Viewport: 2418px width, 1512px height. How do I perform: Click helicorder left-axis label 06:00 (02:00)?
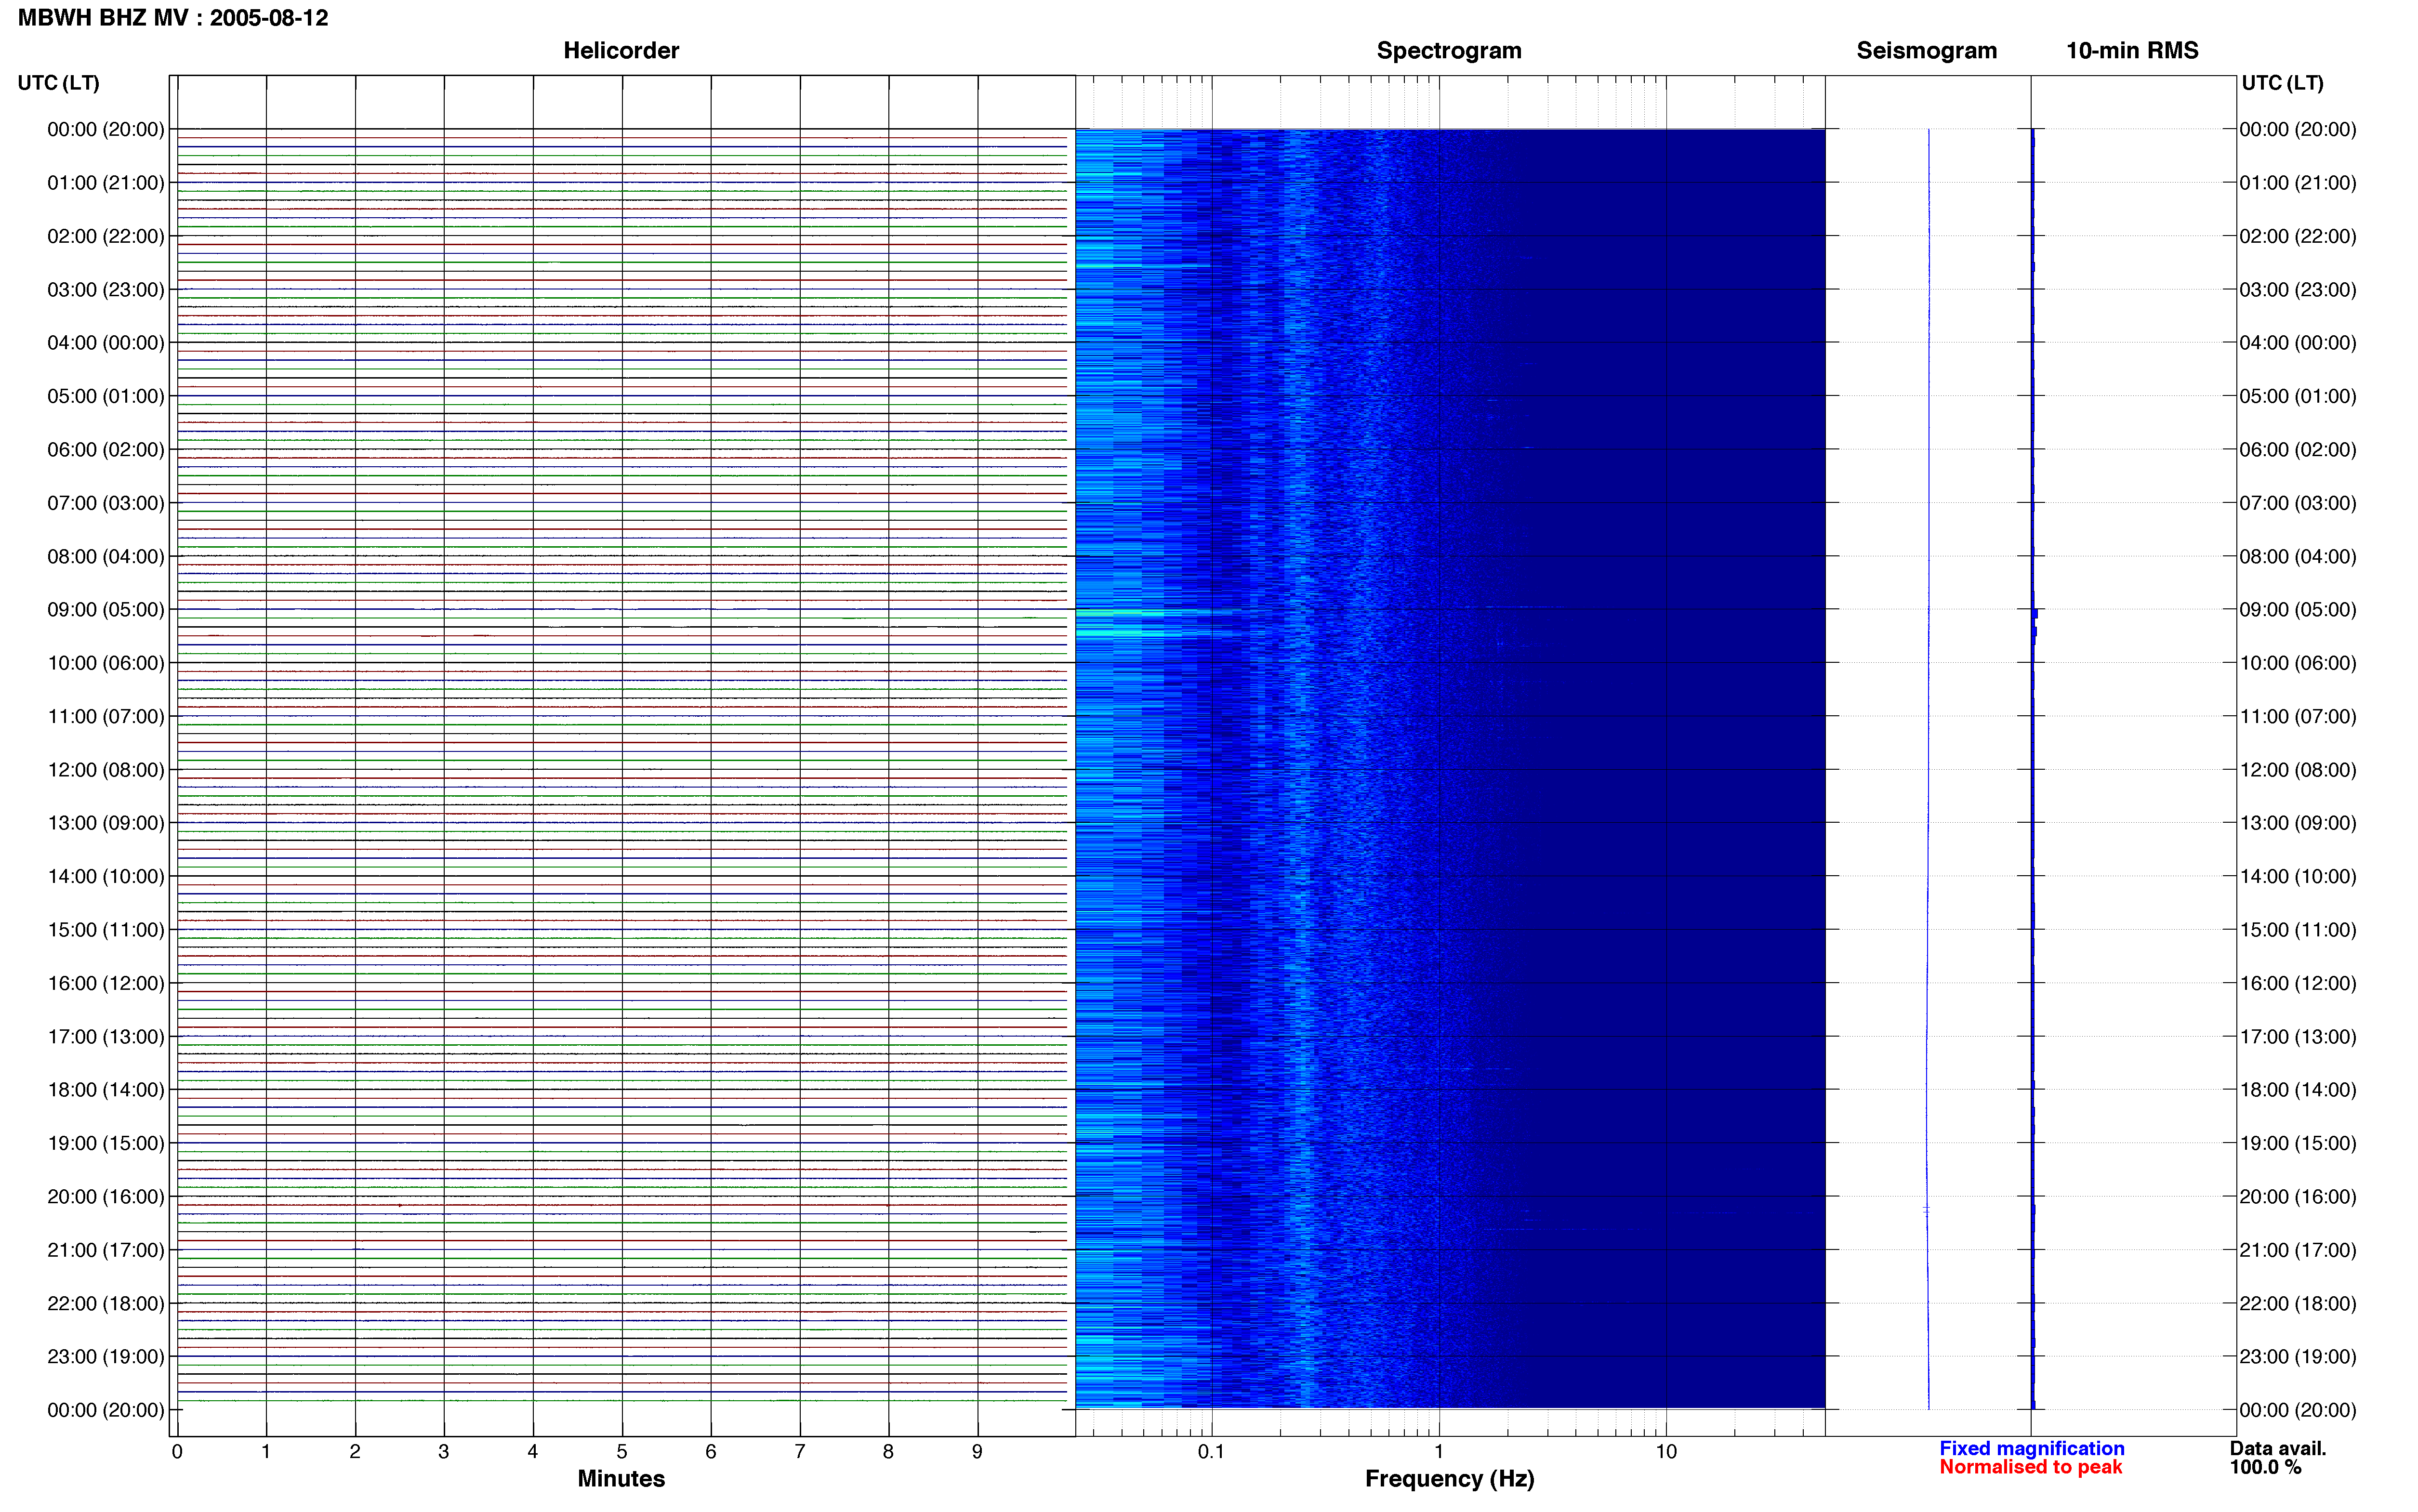(x=106, y=450)
